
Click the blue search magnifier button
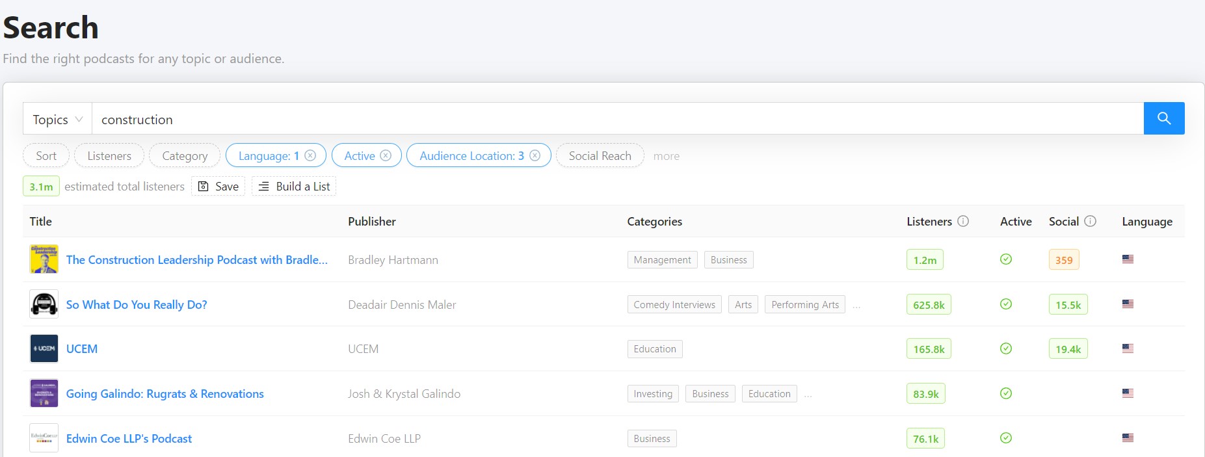[x=1164, y=118]
